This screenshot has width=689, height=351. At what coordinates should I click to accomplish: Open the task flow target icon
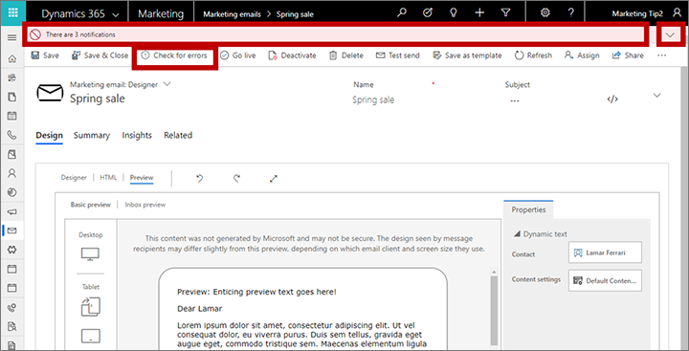(x=428, y=13)
